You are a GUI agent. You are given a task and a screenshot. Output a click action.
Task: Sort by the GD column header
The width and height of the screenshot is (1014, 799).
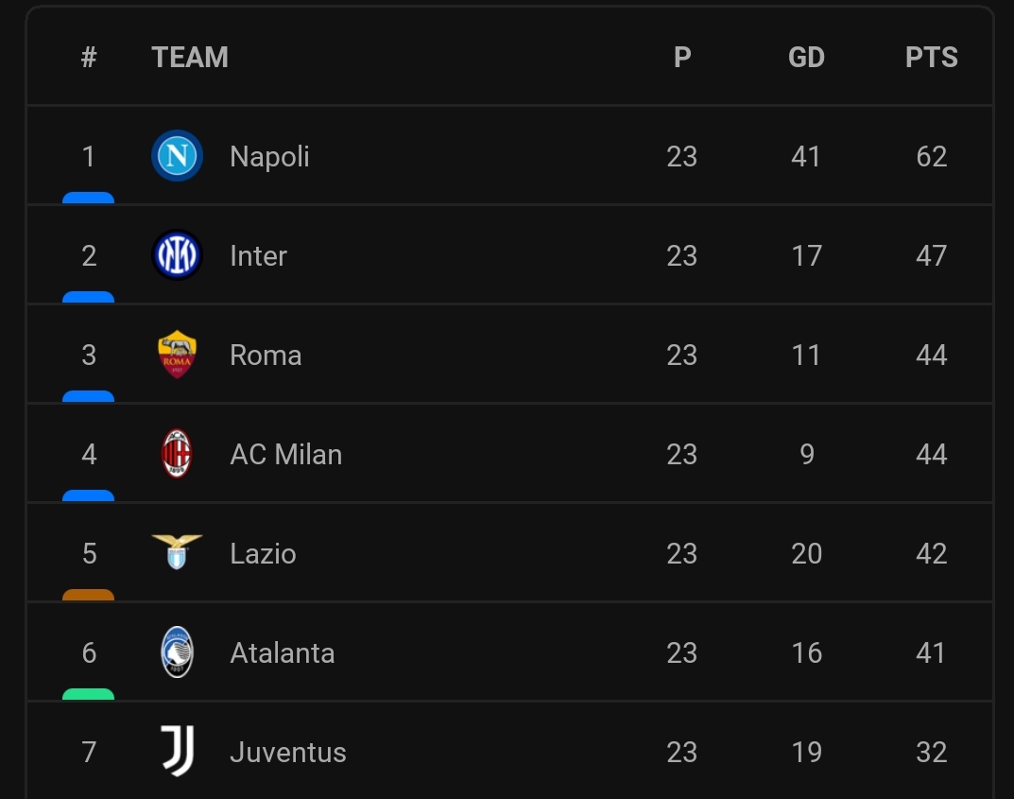point(806,57)
